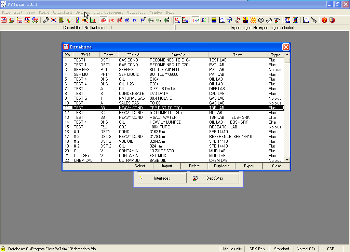This screenshot has width=350, height=252.
Task: Click the histogram bar chart icon
Action: tap(93, 20)
